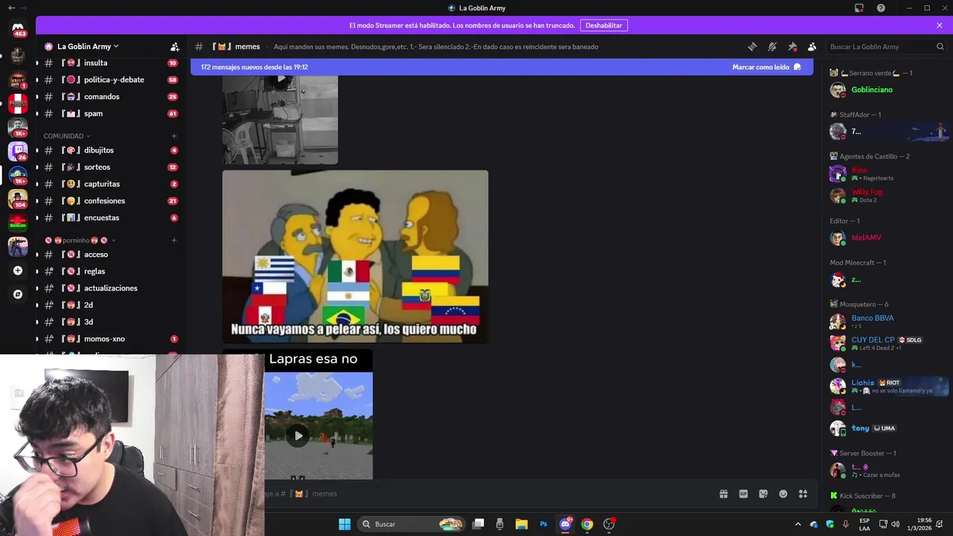The height and width of the screenshot is (536, 953).
Task: Click the invite people icon
Action: pyautogui.click(x=174, y=46)
